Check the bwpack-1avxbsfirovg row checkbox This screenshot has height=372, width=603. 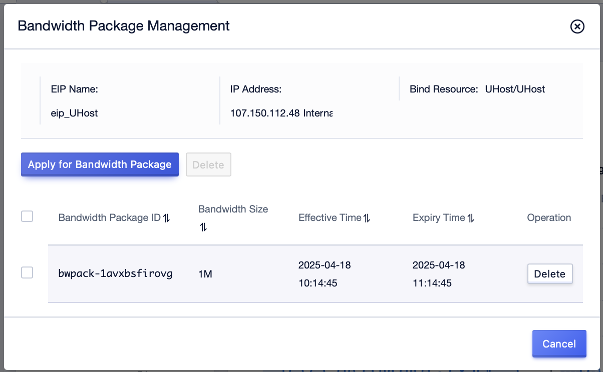tap(27, 272)
